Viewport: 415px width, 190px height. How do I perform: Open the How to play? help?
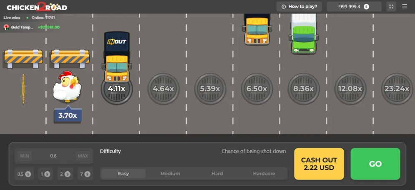[x=299, y=7]
